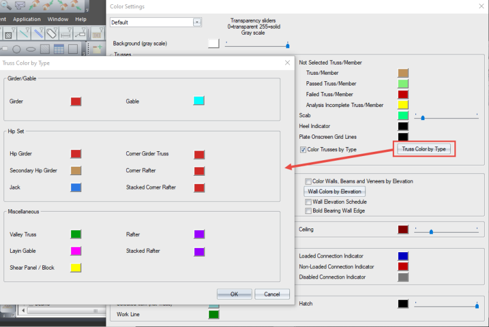Image resolution: width=489 pixels, height=327 pixels.
Task: Expand the top toolbar overflow options
Action: pyautogui.click(x=87, y=10)
